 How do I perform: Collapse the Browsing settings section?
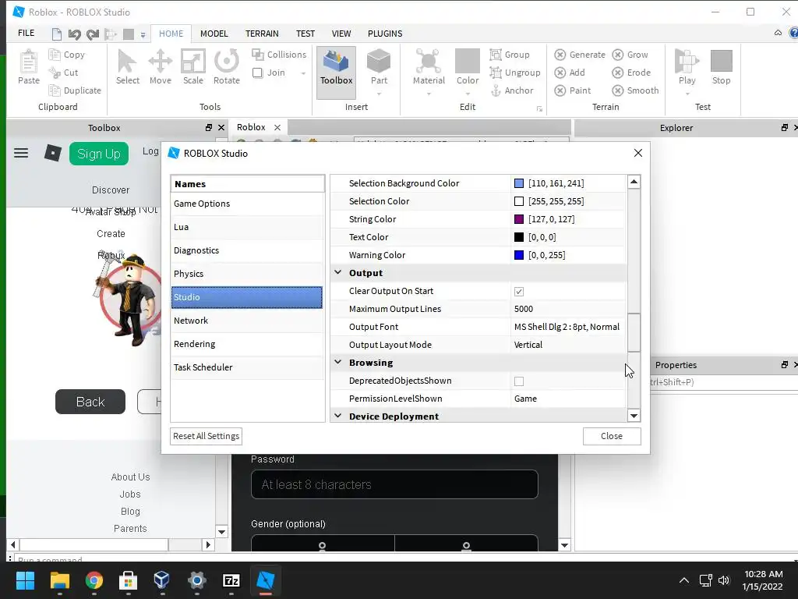(337, 362)
